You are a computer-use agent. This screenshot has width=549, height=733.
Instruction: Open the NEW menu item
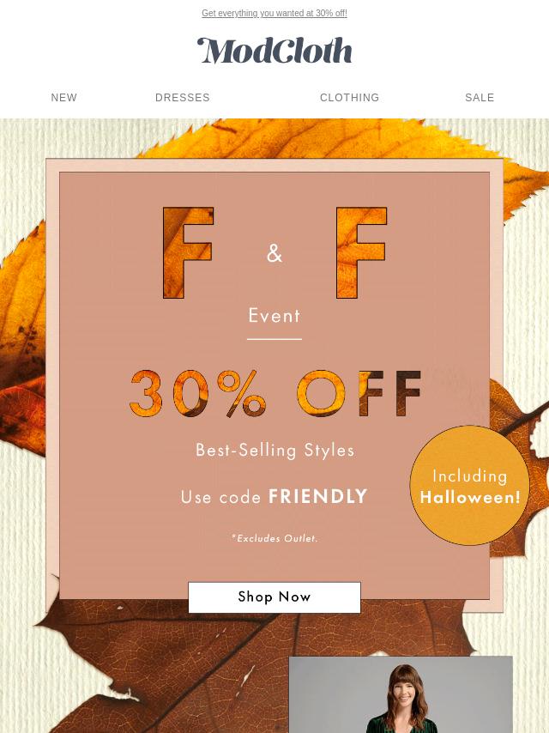pyautogui.click(x=64, y=97)
